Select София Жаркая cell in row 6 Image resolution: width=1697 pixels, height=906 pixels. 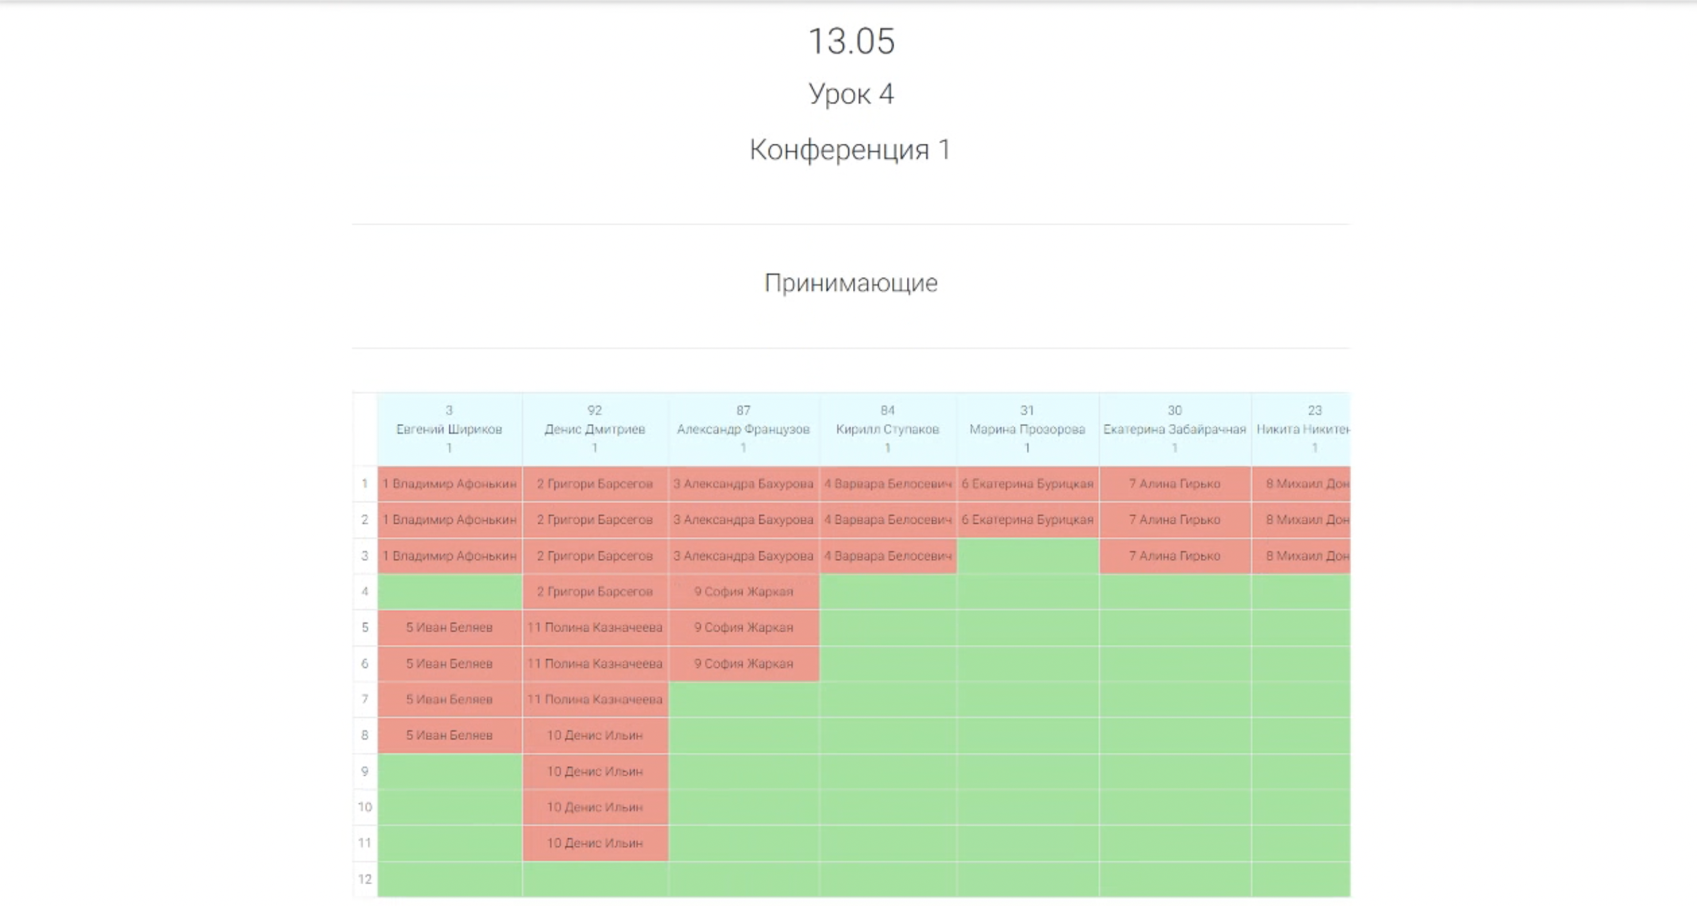pos(744,663)
